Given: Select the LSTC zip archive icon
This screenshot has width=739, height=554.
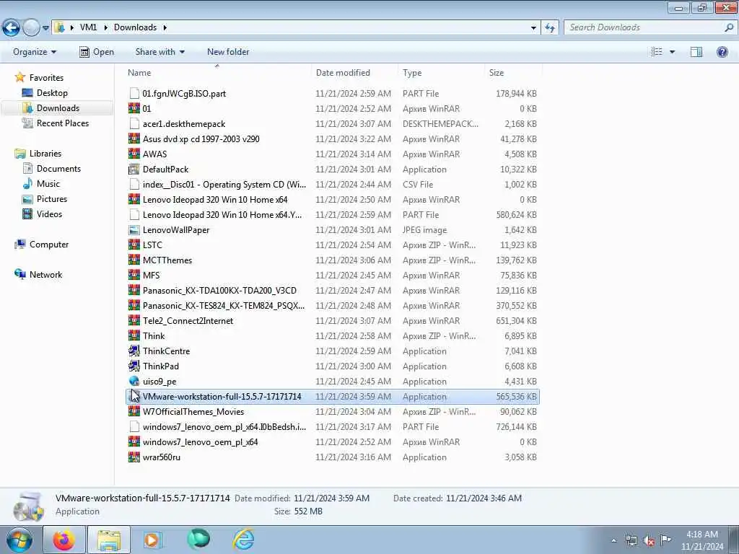Looking at the screenshot, I should [x=134, y=245].
